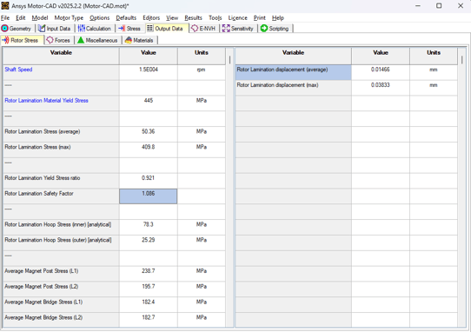
Task: Open the Results menu
Action: (x=194, y=18)
